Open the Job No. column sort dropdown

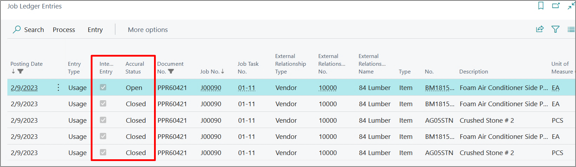212,71
